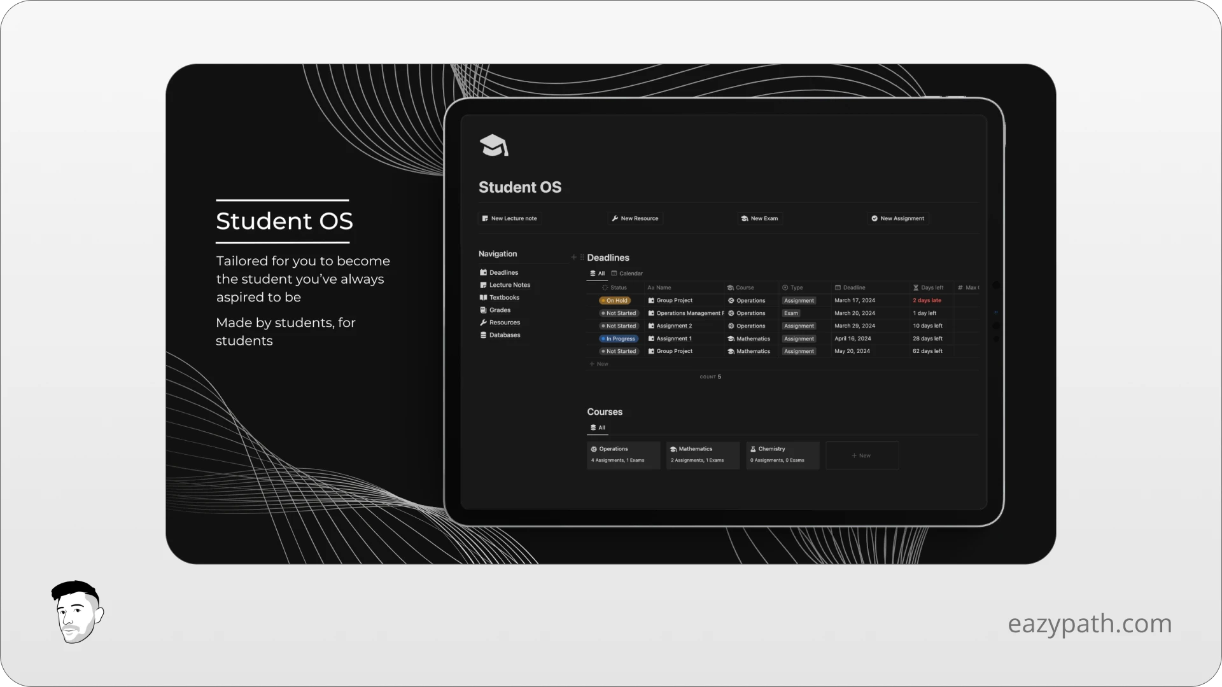
Task: Click the Databases stack icon in Navigation
Action: click(x=483, y=335)
